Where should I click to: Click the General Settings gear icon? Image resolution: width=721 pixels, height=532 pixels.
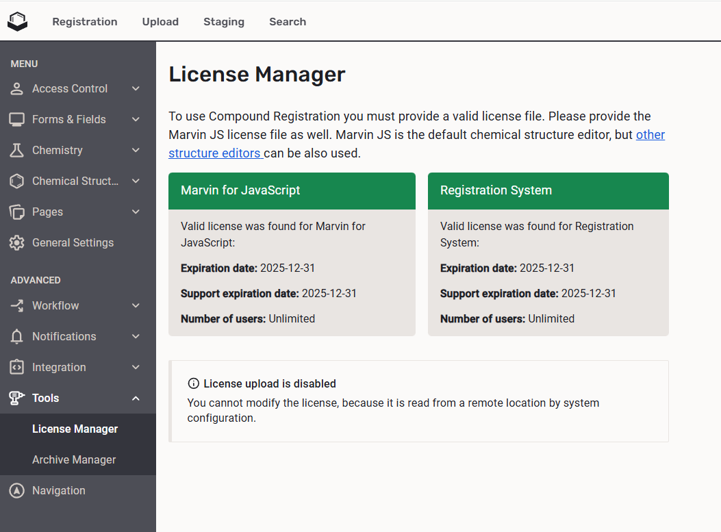pos(17,242)
